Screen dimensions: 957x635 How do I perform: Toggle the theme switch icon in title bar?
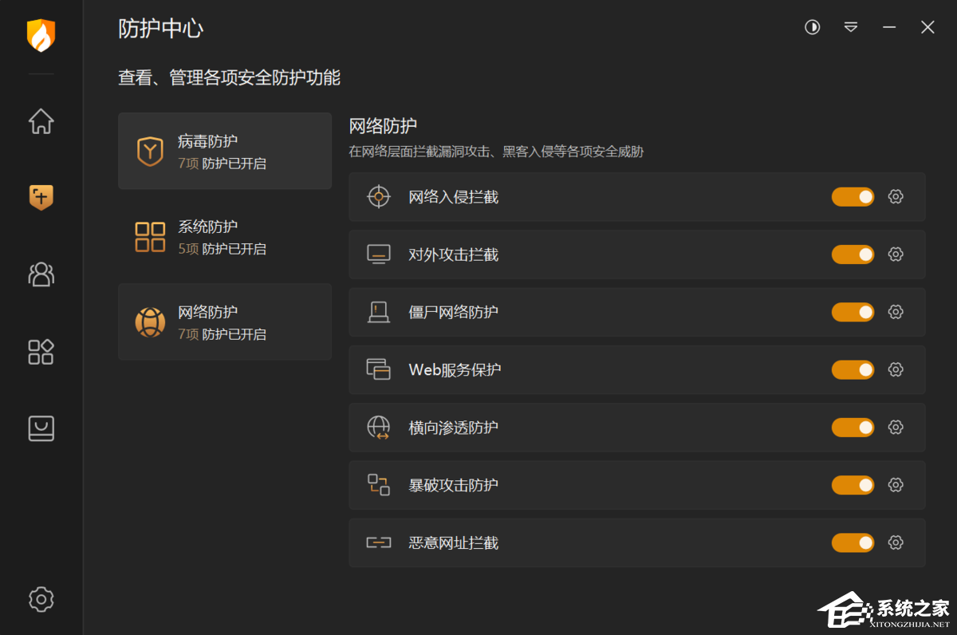click(812, 27)
